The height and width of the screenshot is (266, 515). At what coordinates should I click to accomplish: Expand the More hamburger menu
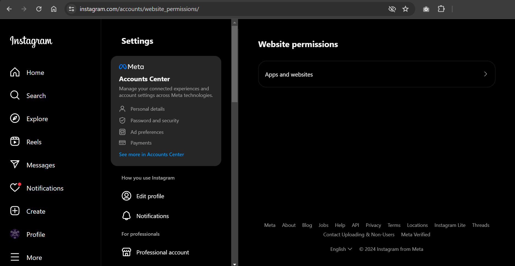pos(15,257)
